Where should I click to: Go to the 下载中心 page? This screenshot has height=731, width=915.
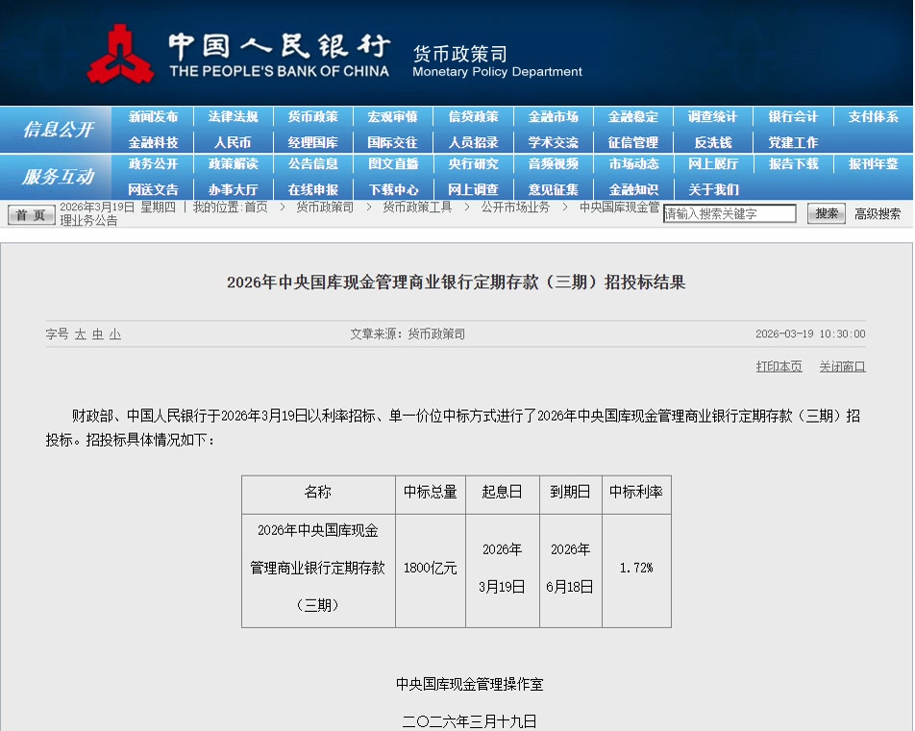coord(393,189)
